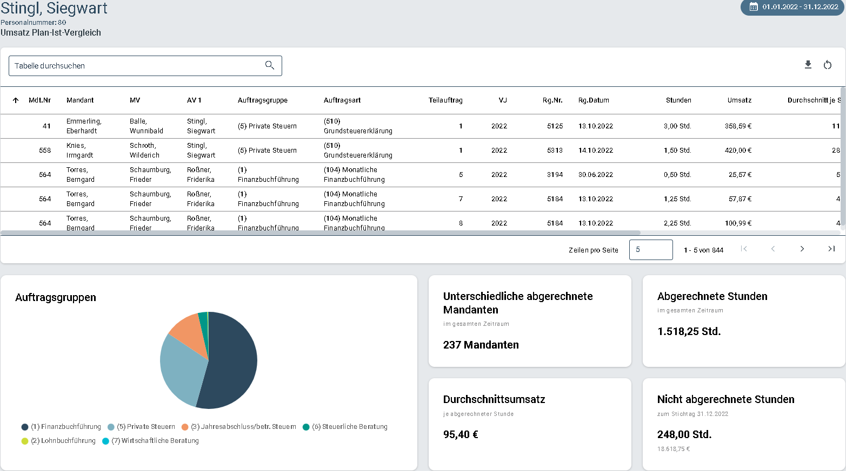Image resolution: width=846 pixels, height=471 pixels.
Task: Jump to the last table page
Action: pyautogui.click(x=831, y=249)
